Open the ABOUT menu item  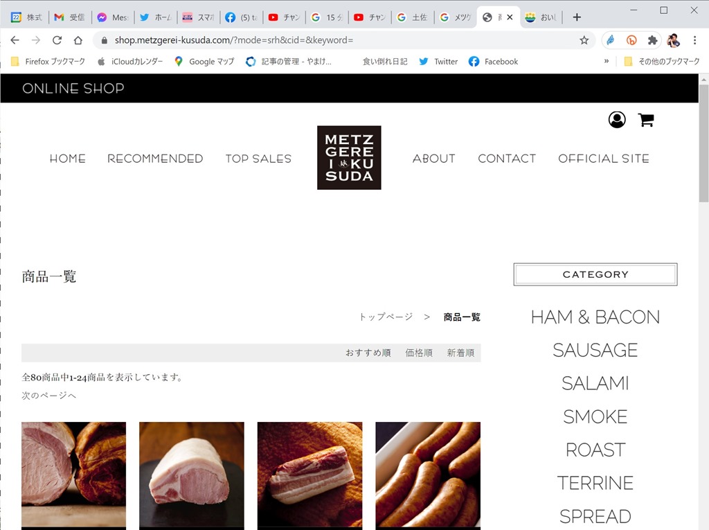[x=434, y=159]
